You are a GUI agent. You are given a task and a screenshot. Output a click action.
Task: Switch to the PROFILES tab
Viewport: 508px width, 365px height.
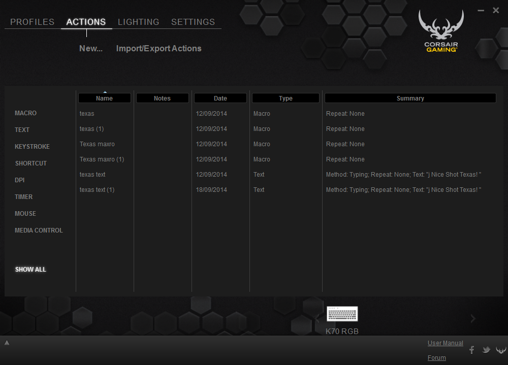pos(32,22)
